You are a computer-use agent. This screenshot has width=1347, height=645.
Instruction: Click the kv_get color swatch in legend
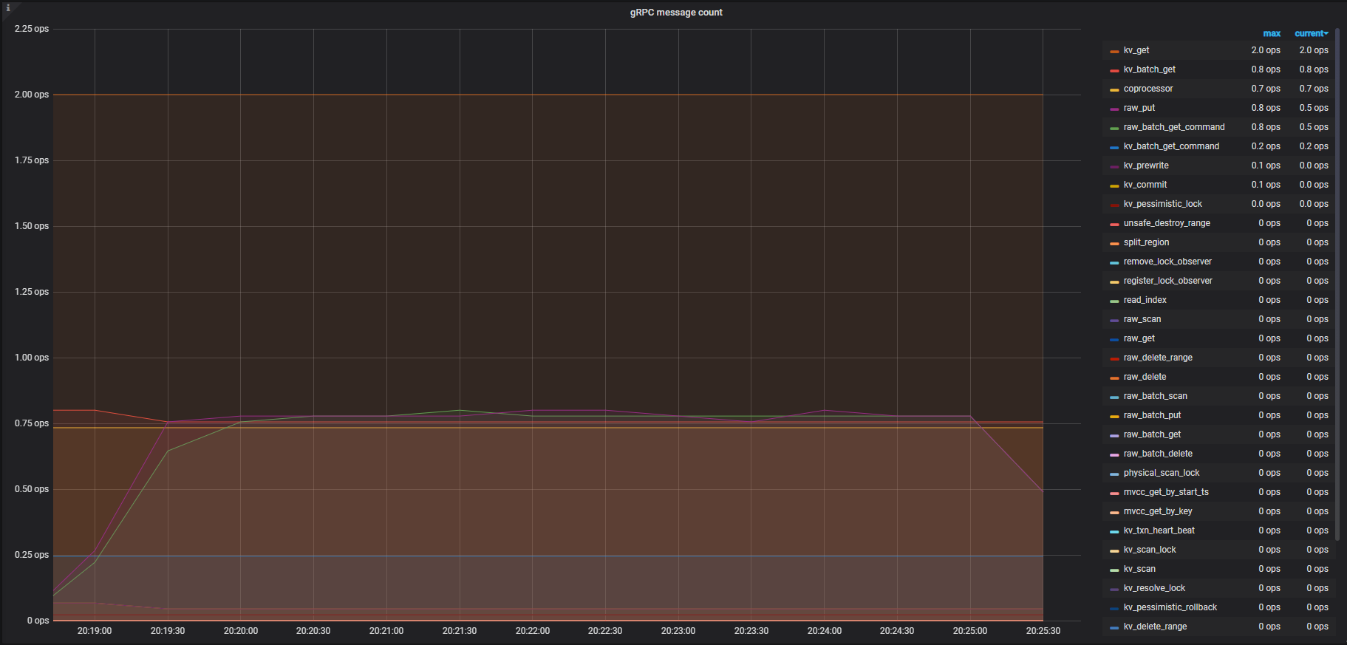[1114, 51]
